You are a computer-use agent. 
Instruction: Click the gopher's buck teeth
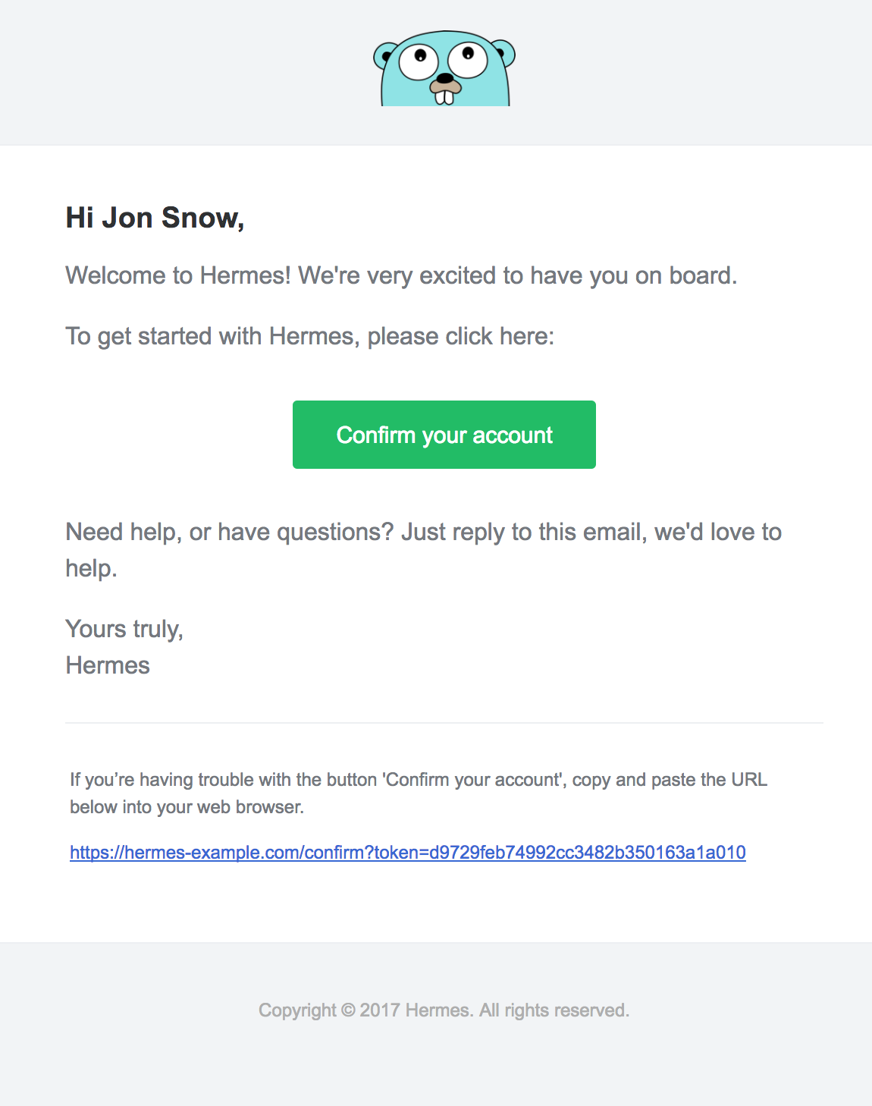tap(445, 97)
